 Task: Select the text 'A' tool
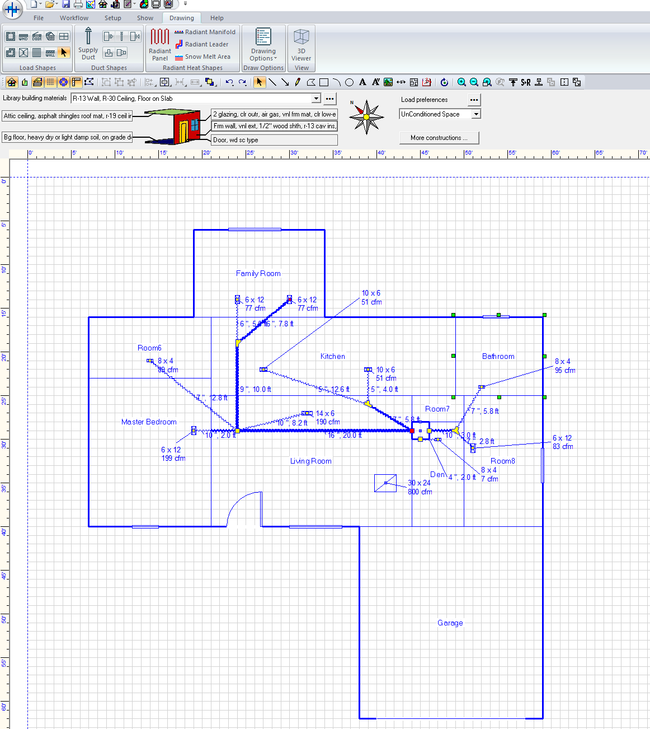[362, 82]
